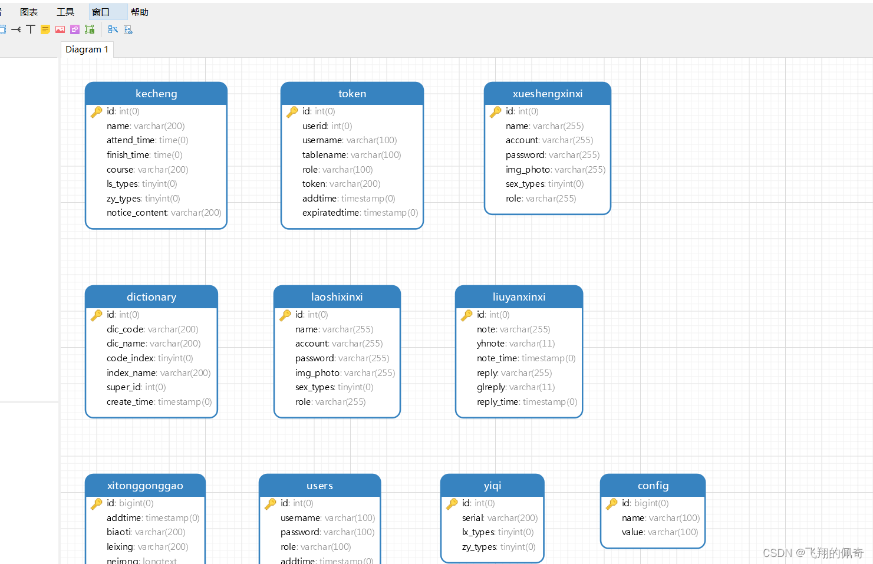
Task: Click img_photo field in laoshixinxi
Action: tap(345, 373)
